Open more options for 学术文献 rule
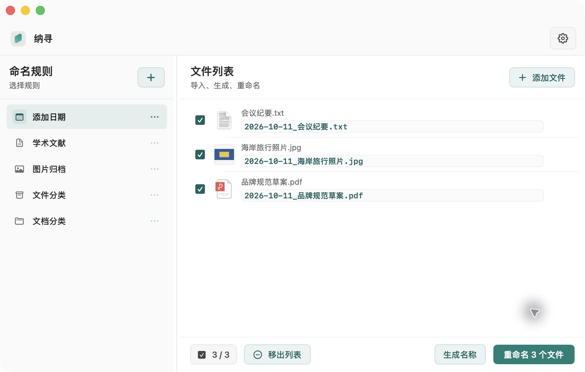Image resolution: width=585 pixels, height=372 pixels. (155, 143)
